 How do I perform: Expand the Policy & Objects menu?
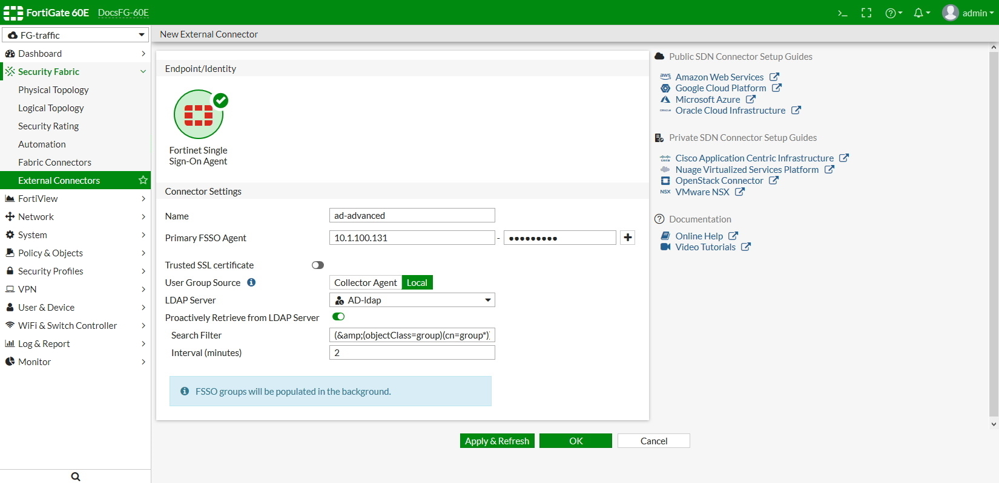76,253
